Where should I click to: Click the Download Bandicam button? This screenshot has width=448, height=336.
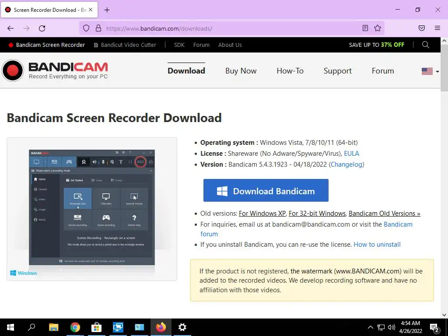(266, 191)
